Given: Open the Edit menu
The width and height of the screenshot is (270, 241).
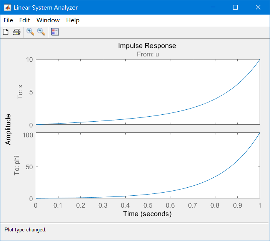Looking at the screenshot, I should point(25,20).
